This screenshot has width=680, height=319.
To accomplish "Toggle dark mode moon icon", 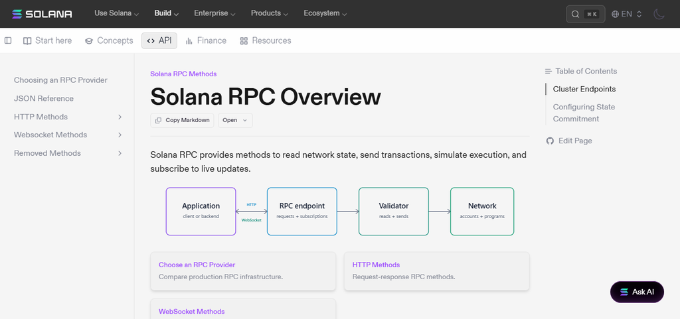I will click(x=659, y=14).
